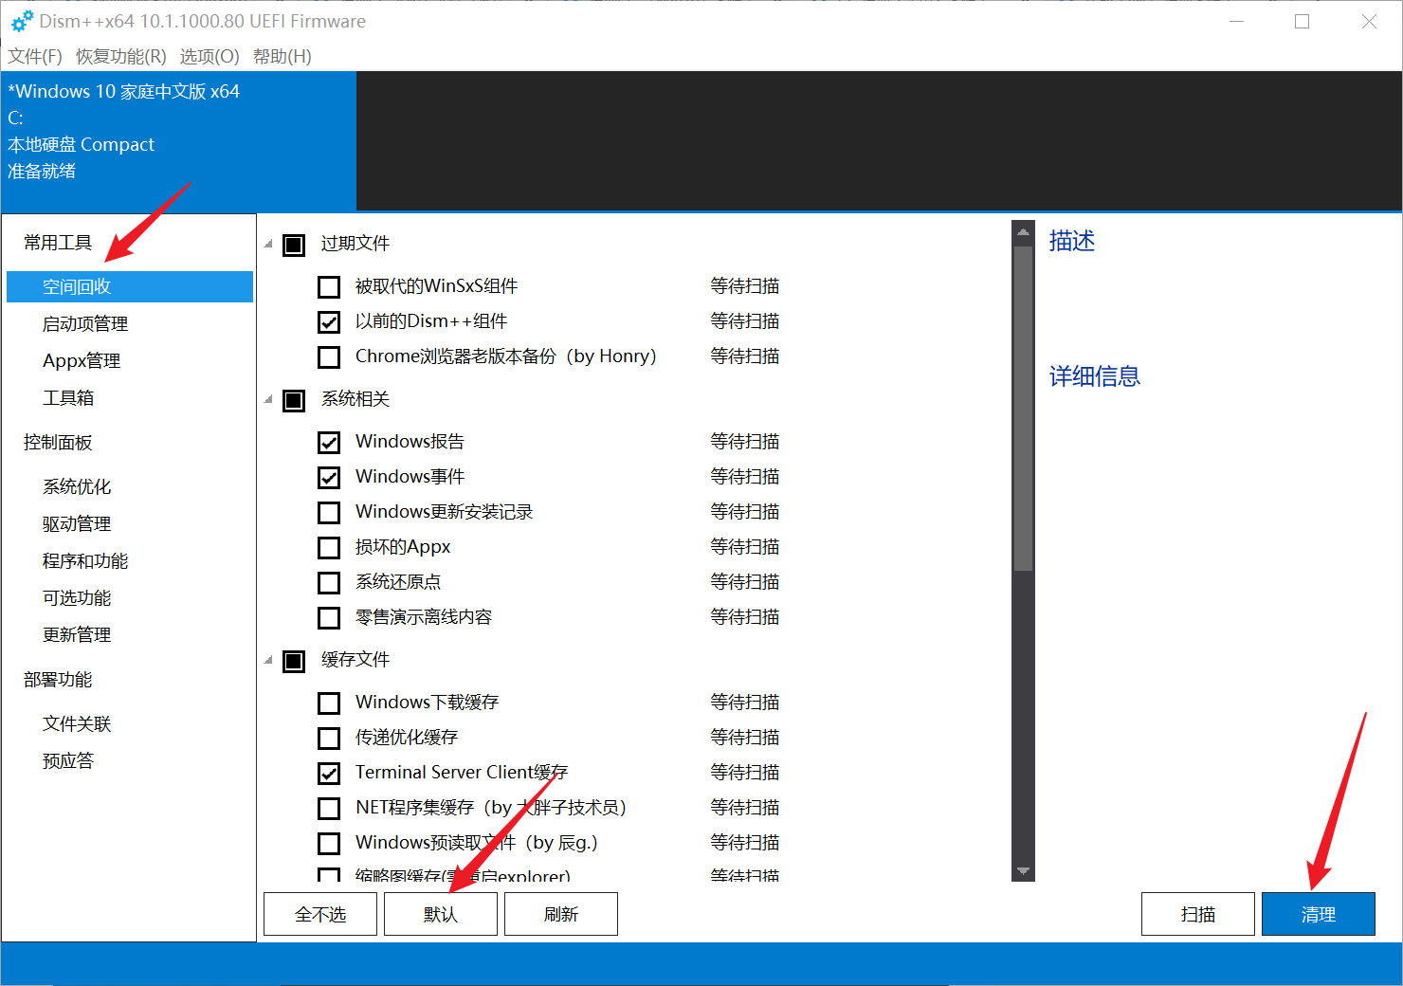Click the 刷新 button
Viewport: 1403px width, 986px height.
(561, 914)
